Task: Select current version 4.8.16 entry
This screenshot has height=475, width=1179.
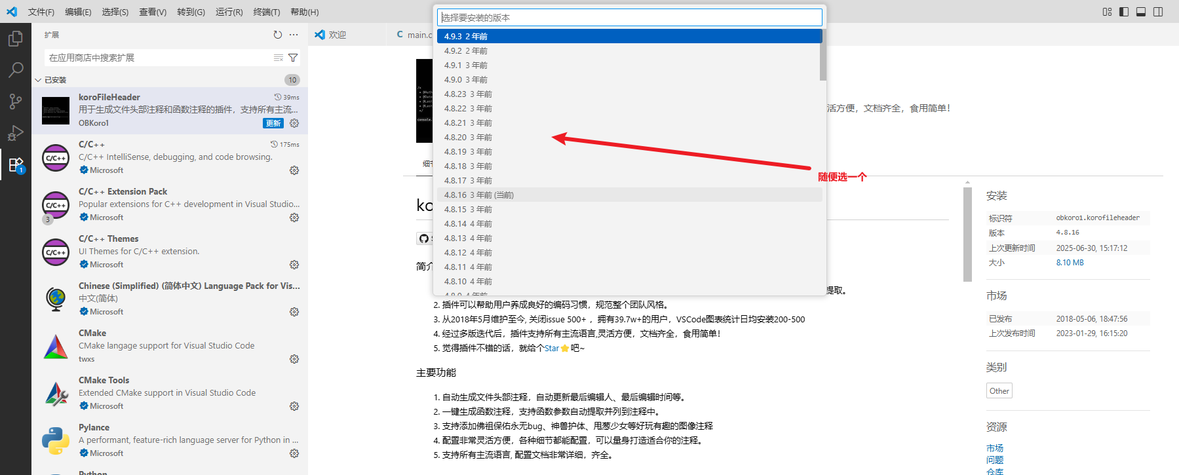Action: click(629, 195)
